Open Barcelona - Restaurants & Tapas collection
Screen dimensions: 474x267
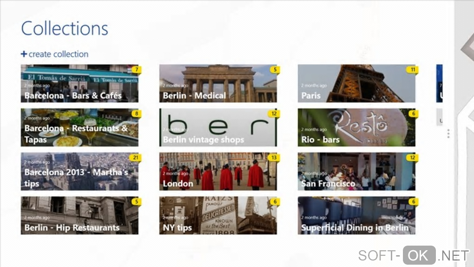point(79,127)
